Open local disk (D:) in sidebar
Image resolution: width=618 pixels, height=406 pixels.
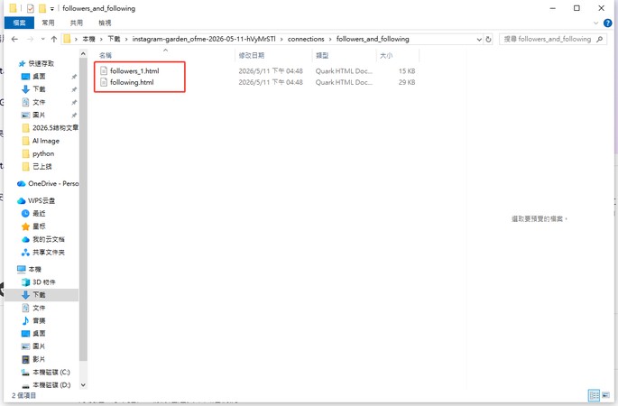click(51, 385)
